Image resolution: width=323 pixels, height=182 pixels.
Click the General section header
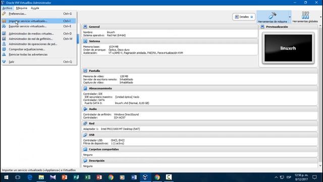click(x=170, y=27)
